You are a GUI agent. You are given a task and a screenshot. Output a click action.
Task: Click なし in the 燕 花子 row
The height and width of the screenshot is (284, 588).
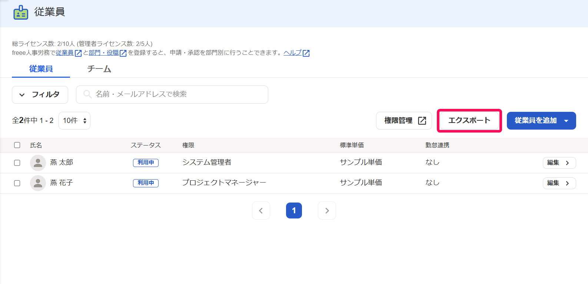pyautogui.click(x=432, y=183)
